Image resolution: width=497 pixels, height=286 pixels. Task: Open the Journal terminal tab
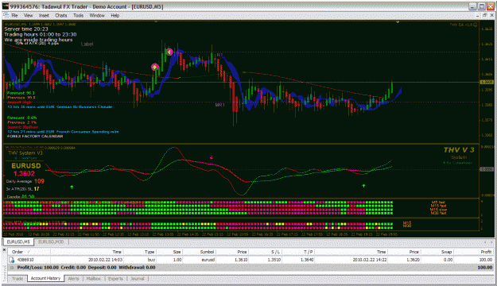click(x=138, y=278)
